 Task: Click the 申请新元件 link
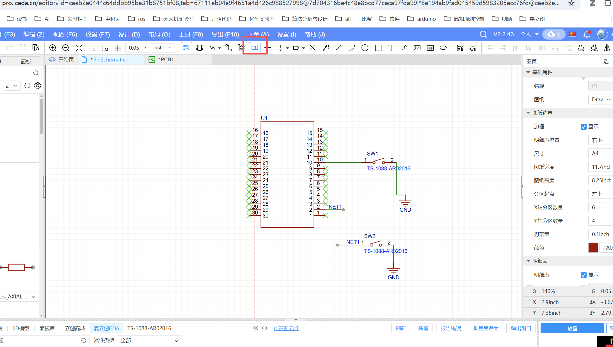pyautogui.click(x=286, y=328)
